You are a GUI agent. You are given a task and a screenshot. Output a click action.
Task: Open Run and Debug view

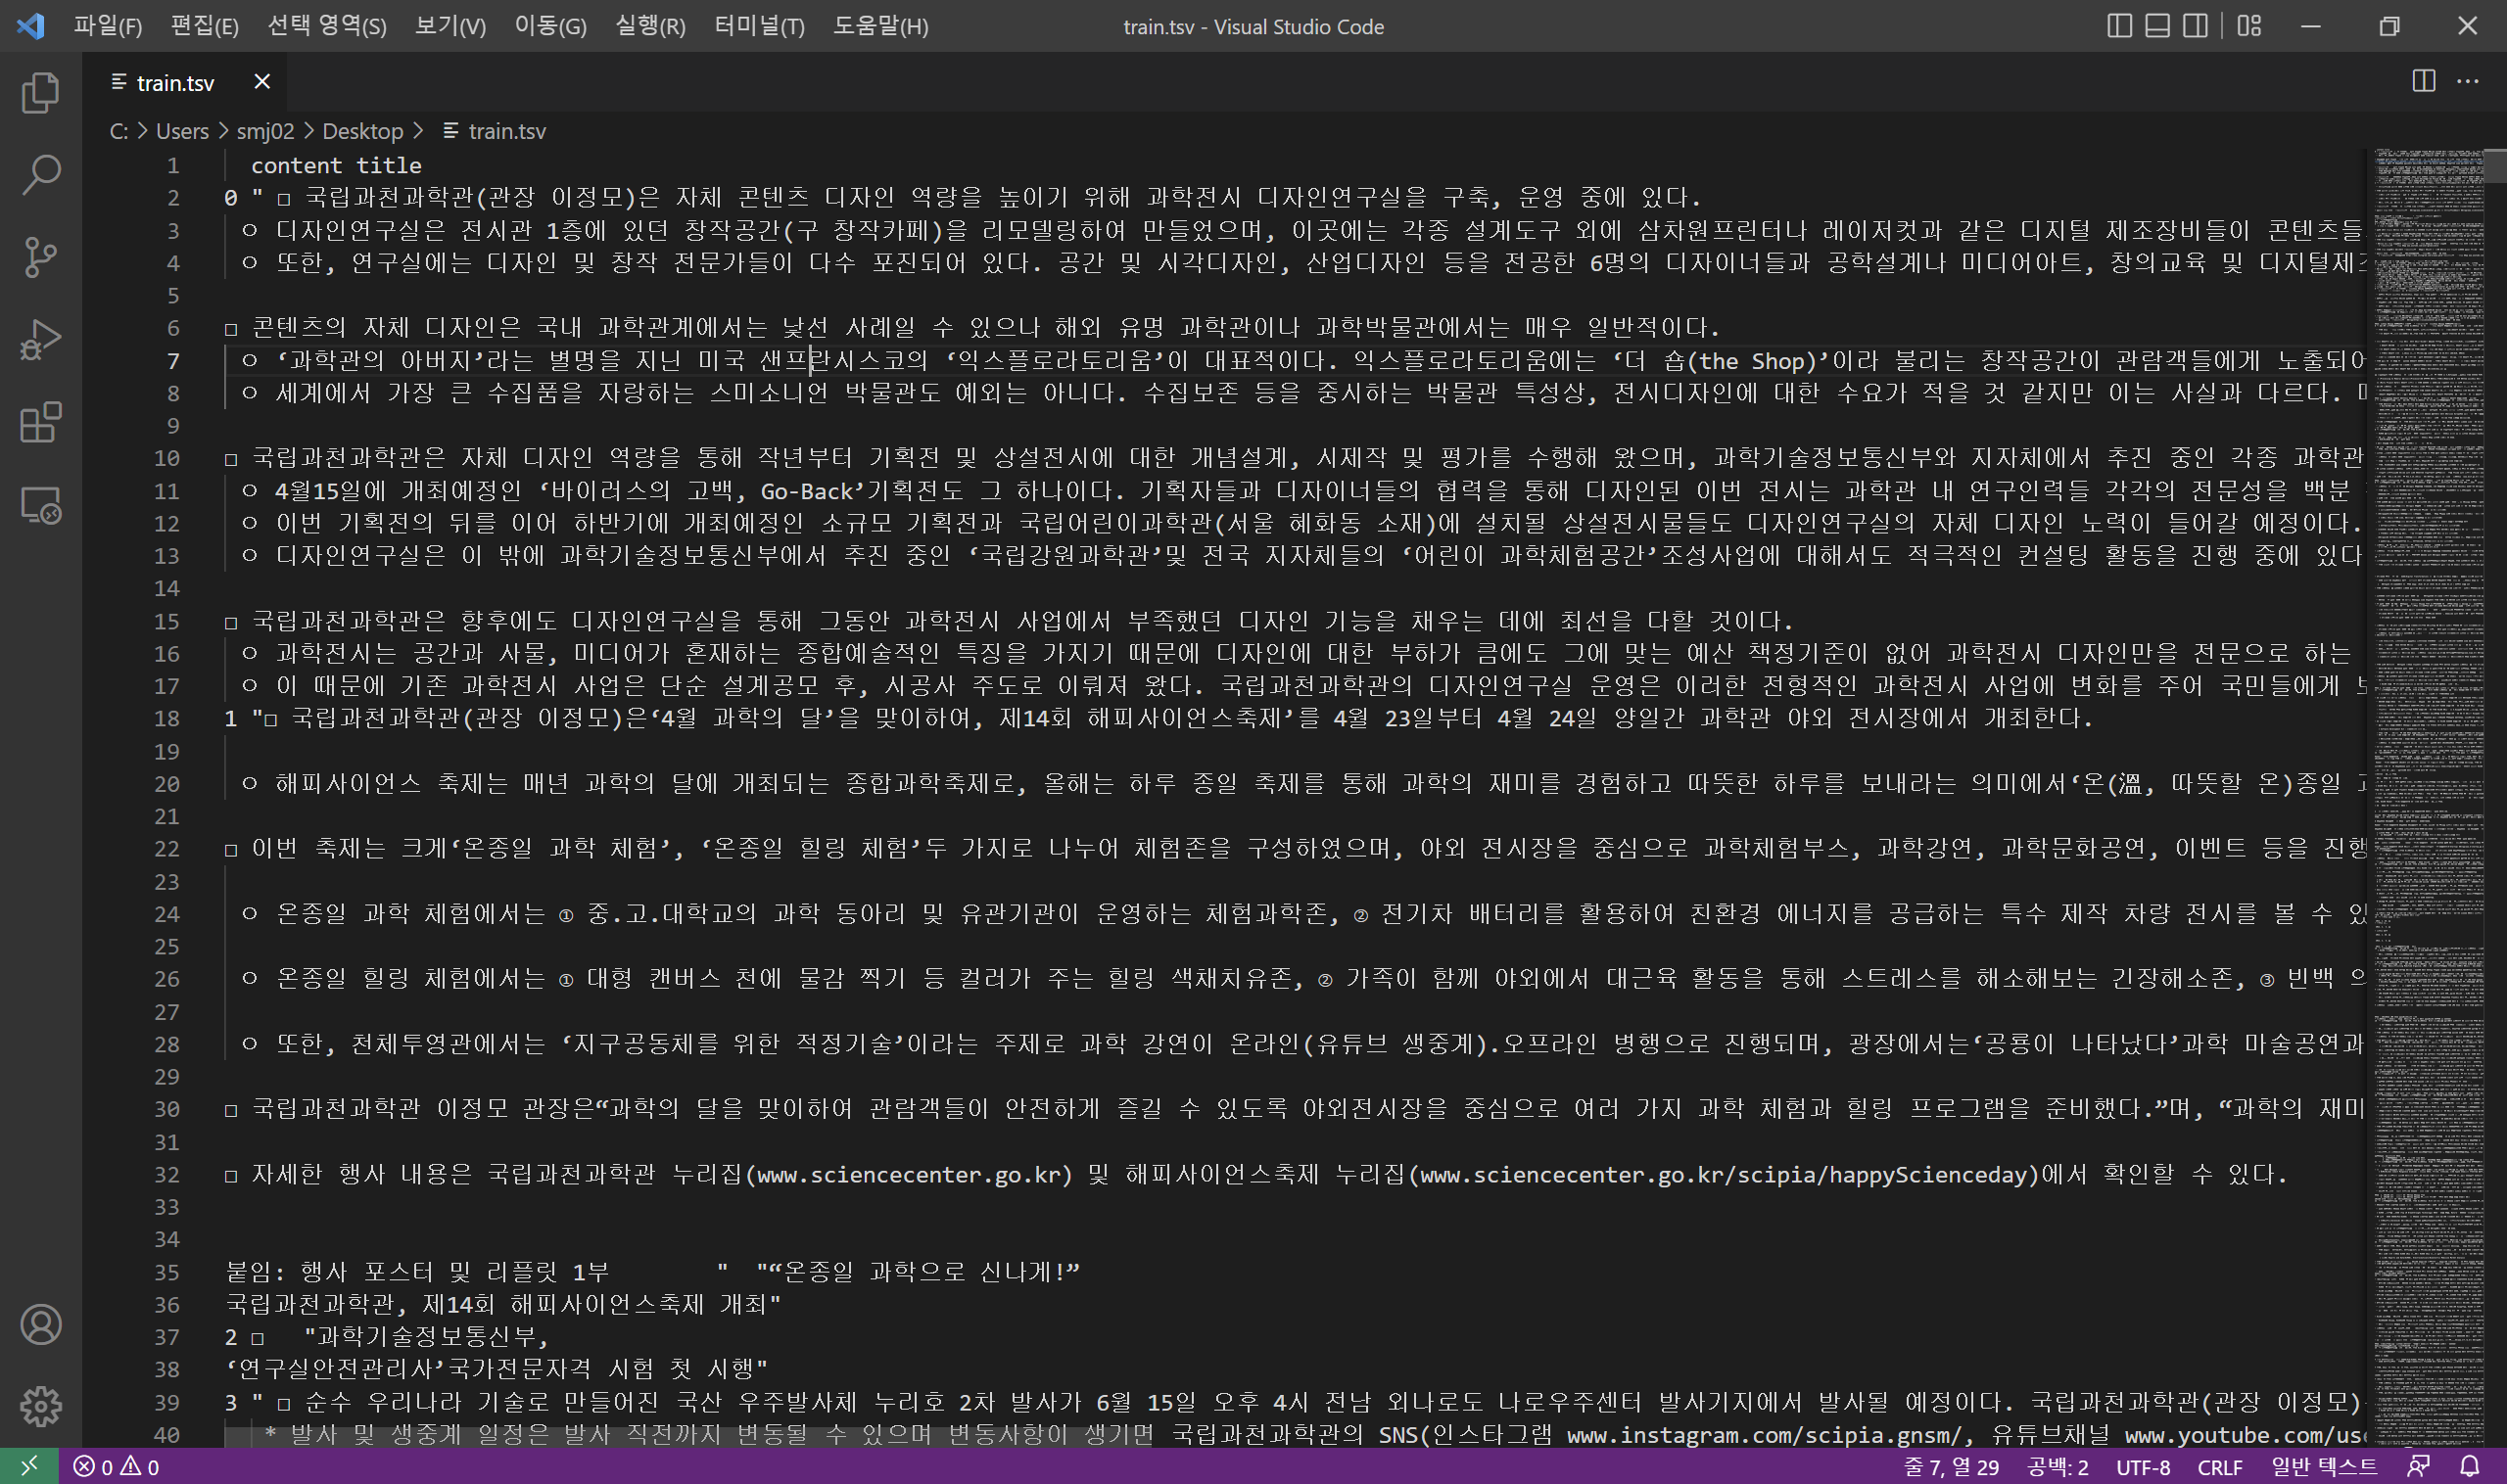click(x=40, y=340)
